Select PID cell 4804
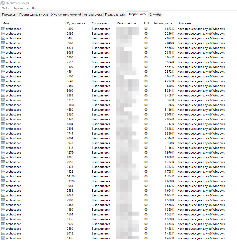Screen dimensions: 237x242 70,138
